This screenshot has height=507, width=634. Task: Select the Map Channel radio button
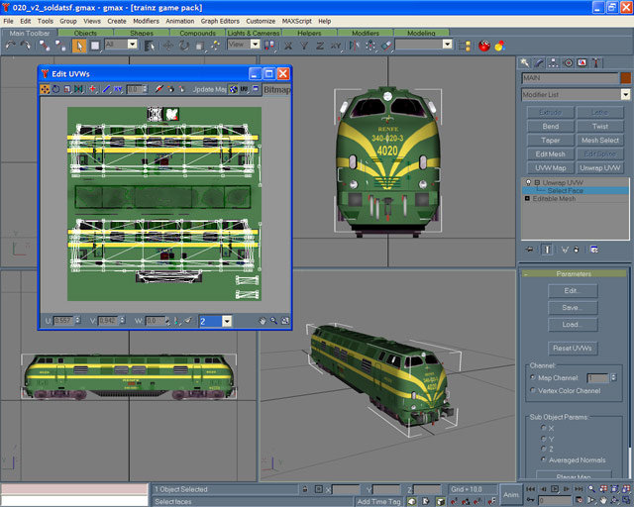coord(532,377)
